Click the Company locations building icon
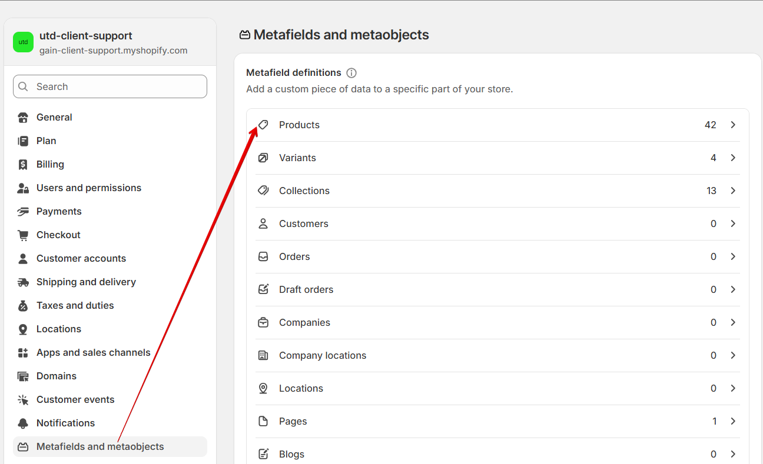 (263, 355)
